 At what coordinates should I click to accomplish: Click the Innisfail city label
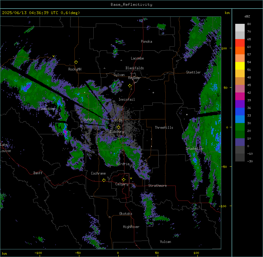pyautogui.click(x=127, y=100)
